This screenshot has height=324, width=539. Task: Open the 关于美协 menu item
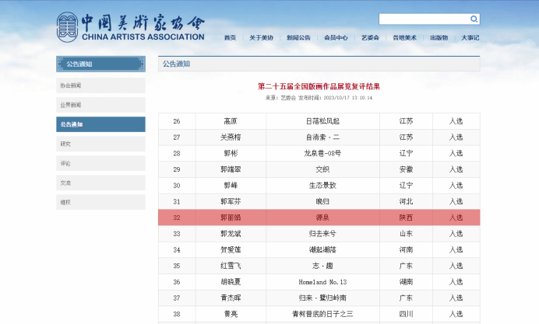coord(262,37)
